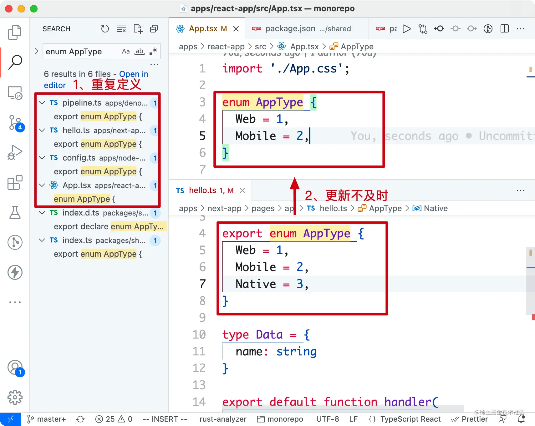Open the Testing flask view

tap(15, 212)
